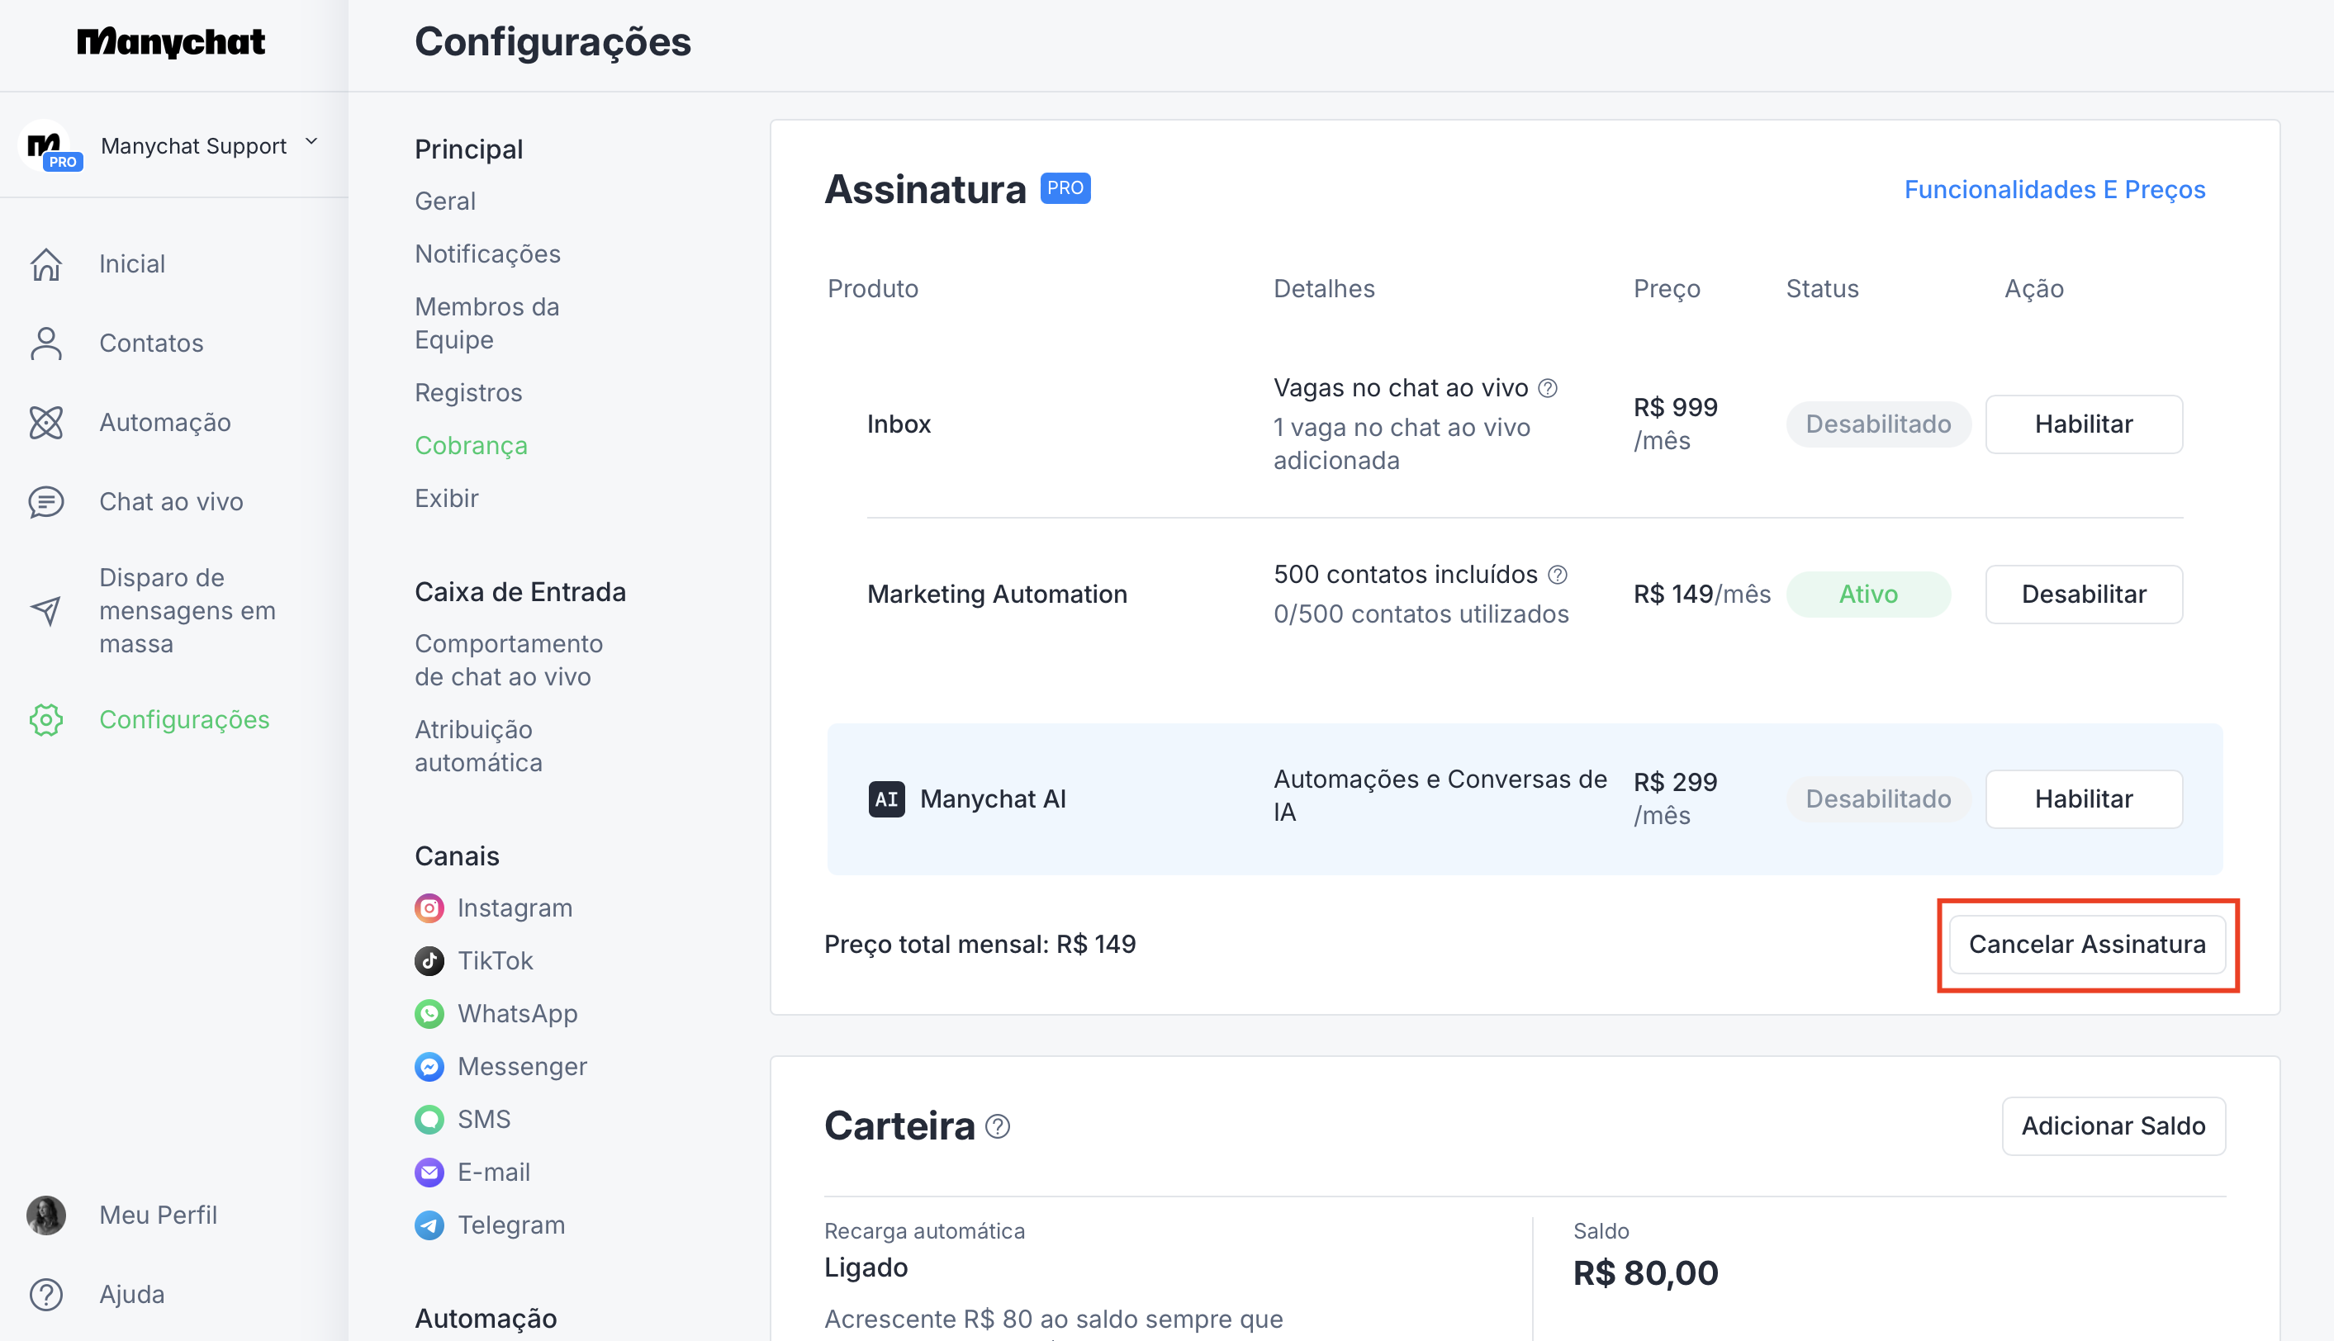Click the Telegram channel icon

pos(429,1225)
